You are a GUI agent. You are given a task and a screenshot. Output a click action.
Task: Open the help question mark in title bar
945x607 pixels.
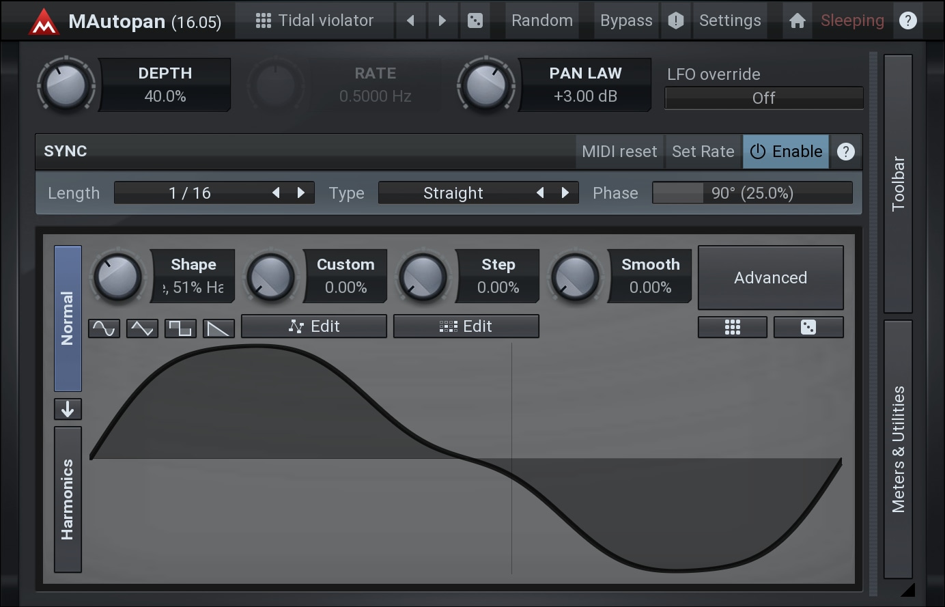[907, 20]
